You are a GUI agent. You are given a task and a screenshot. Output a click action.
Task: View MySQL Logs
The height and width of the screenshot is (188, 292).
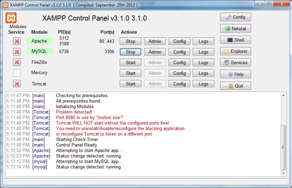(203, 52)
